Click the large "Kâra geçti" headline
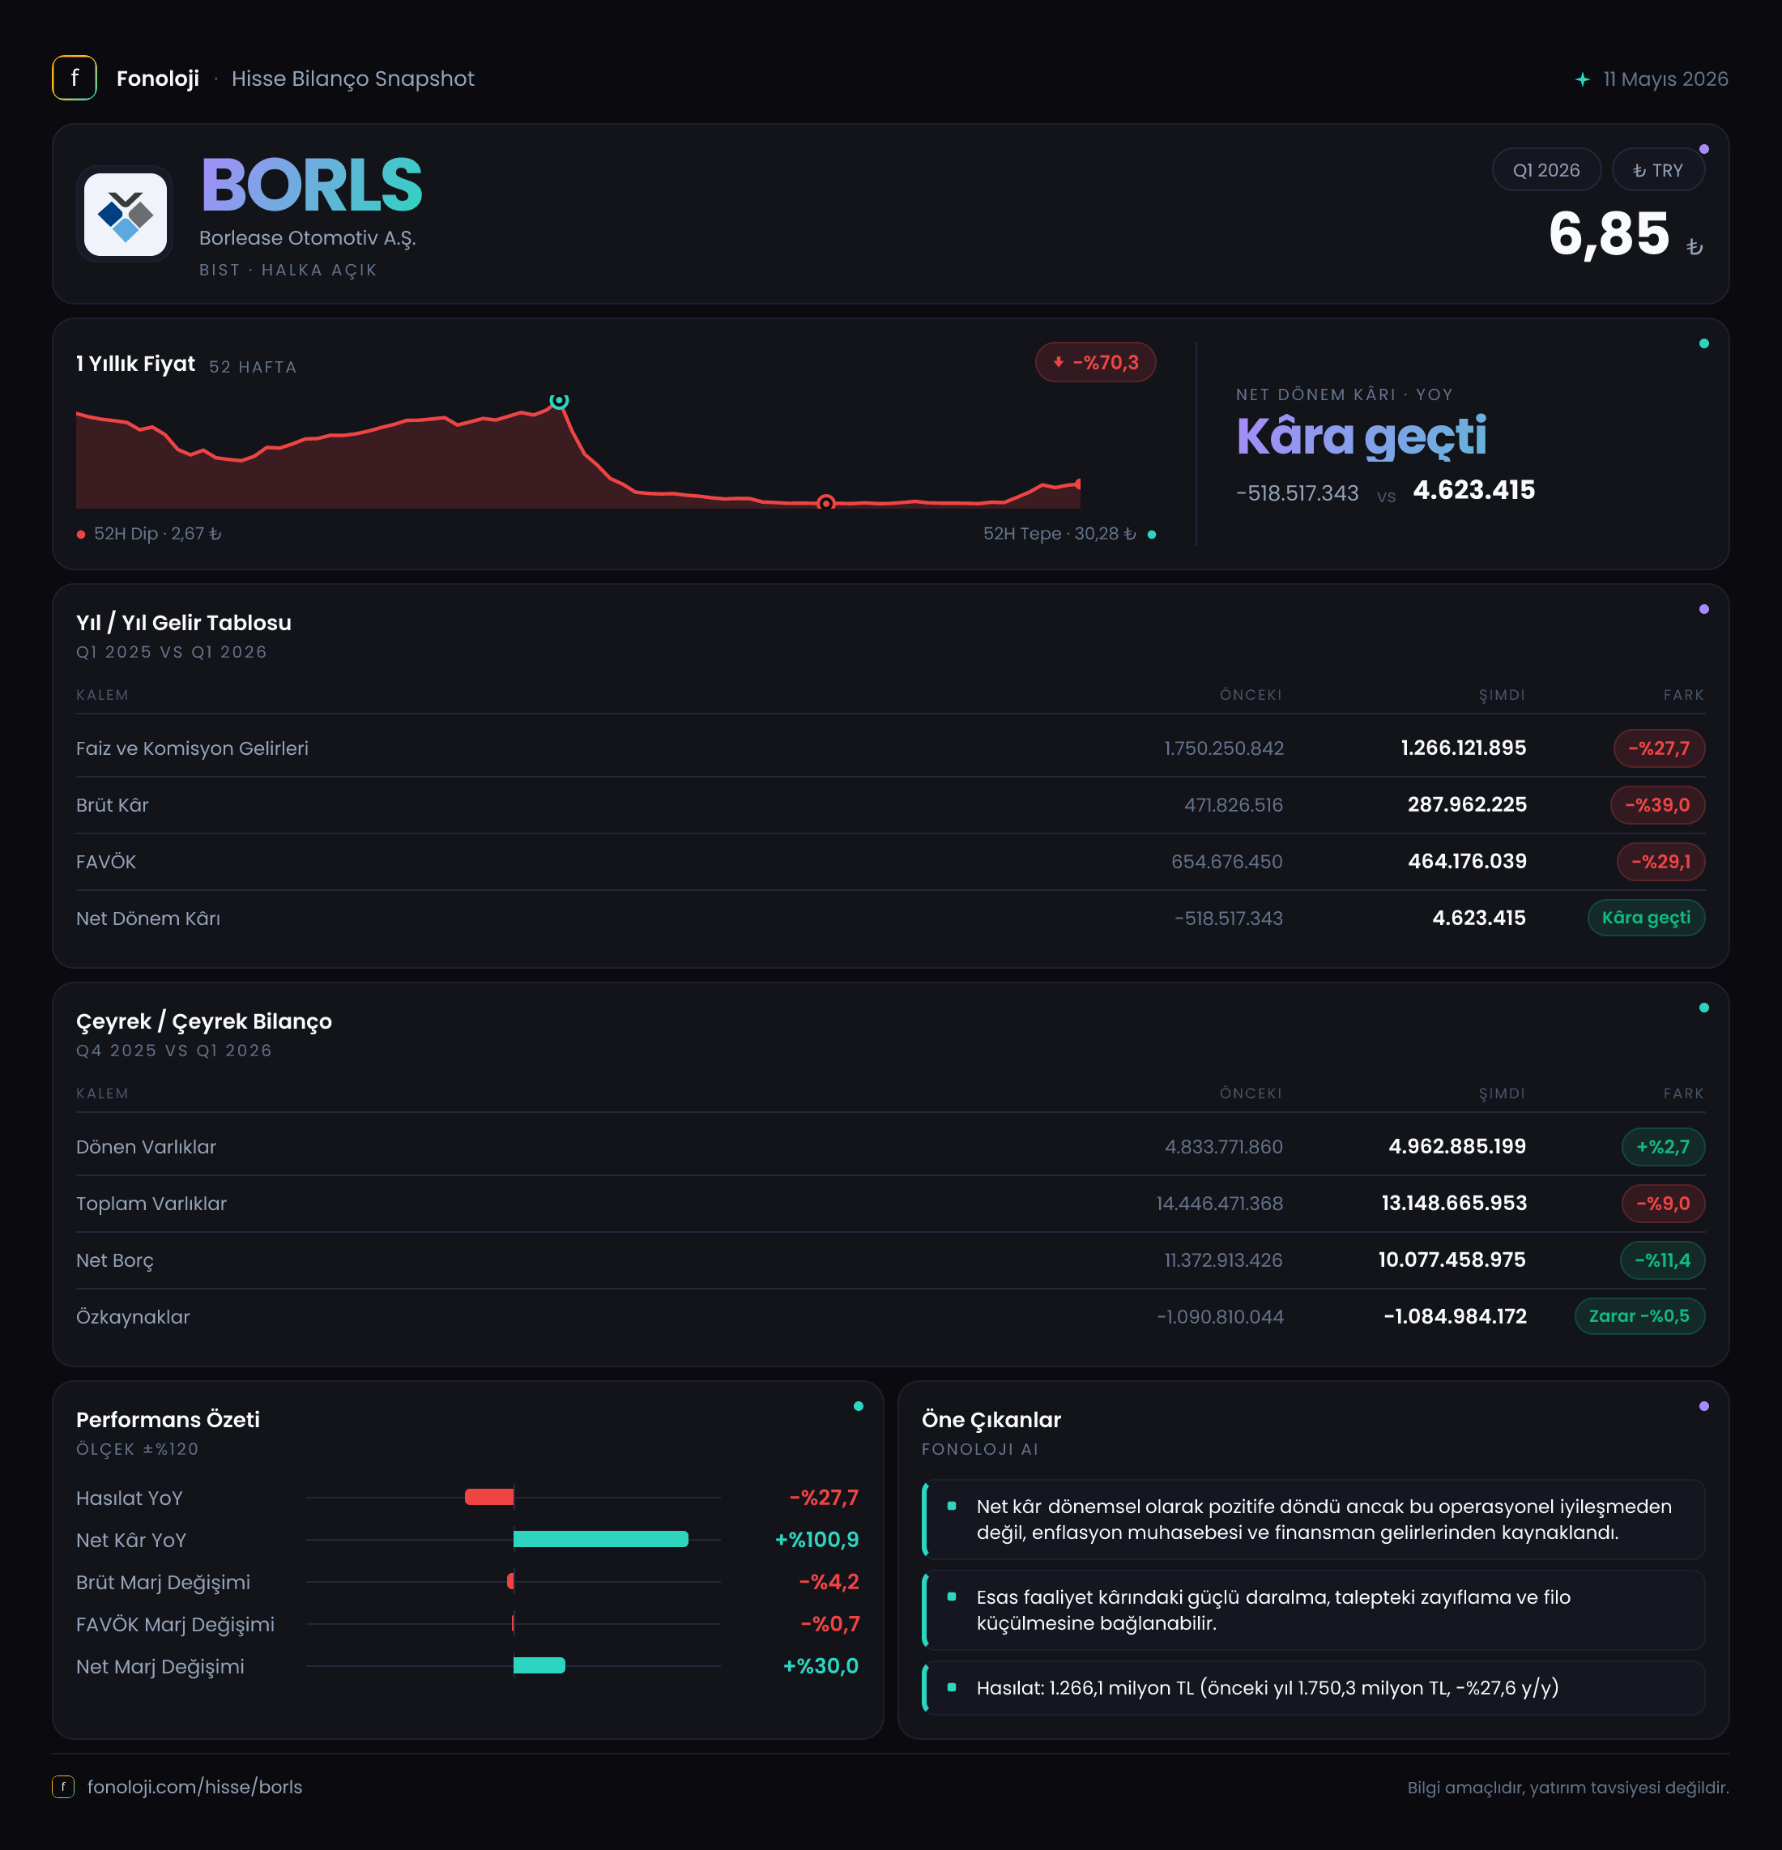 [1361, 436]
